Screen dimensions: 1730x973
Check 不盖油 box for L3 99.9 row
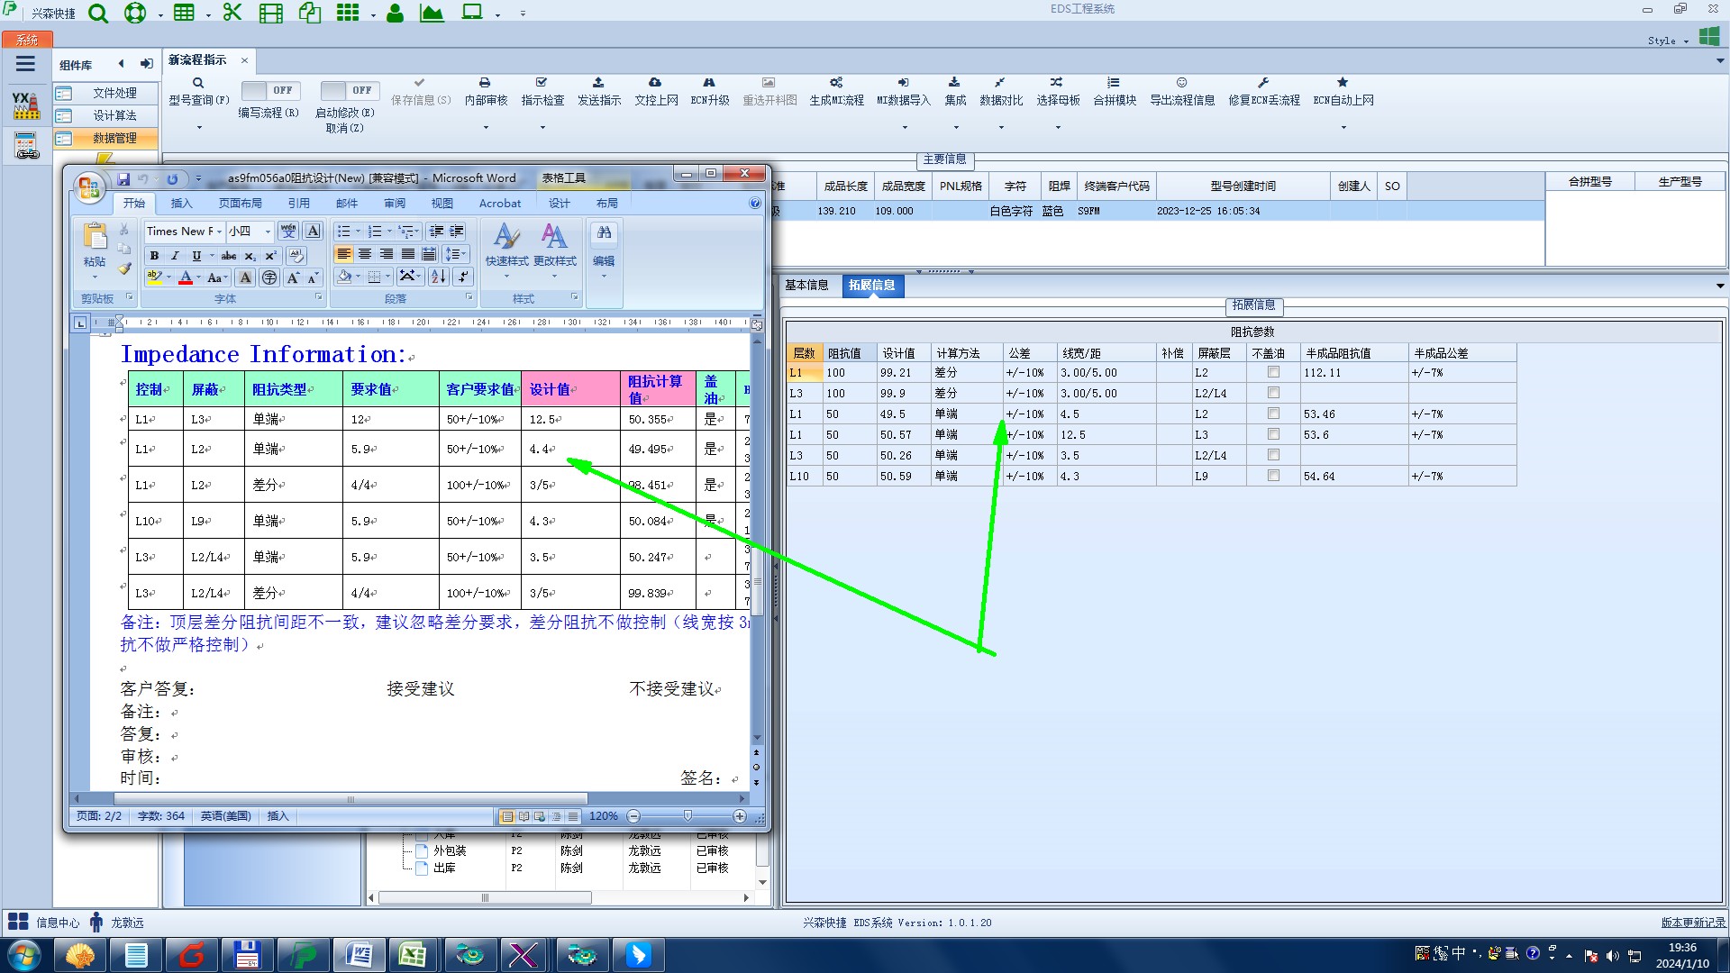[x=1273, y=393]
